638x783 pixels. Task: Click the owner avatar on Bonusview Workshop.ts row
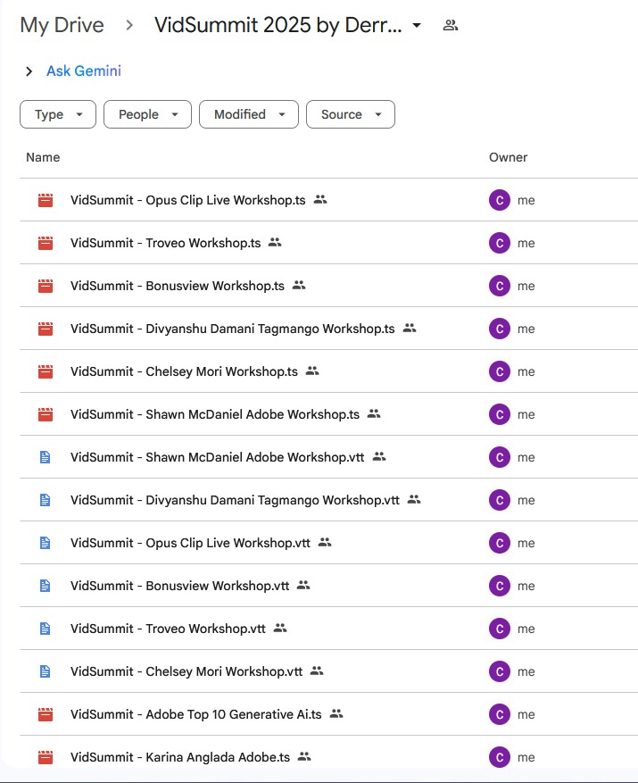500,286
